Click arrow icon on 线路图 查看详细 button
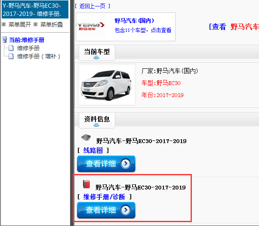The image size is (259, 226). (126, 163)
